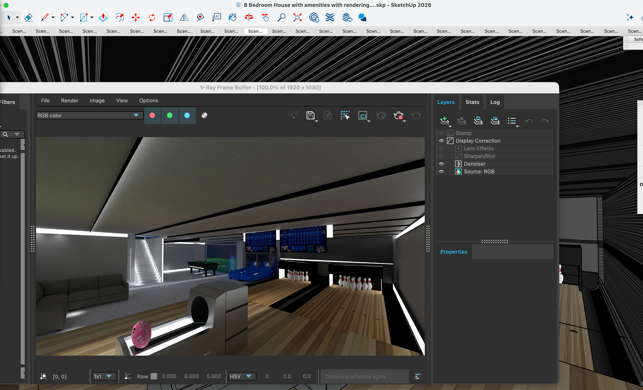Open the Render menu
643x390 pixels.
[x=70, y=100]
